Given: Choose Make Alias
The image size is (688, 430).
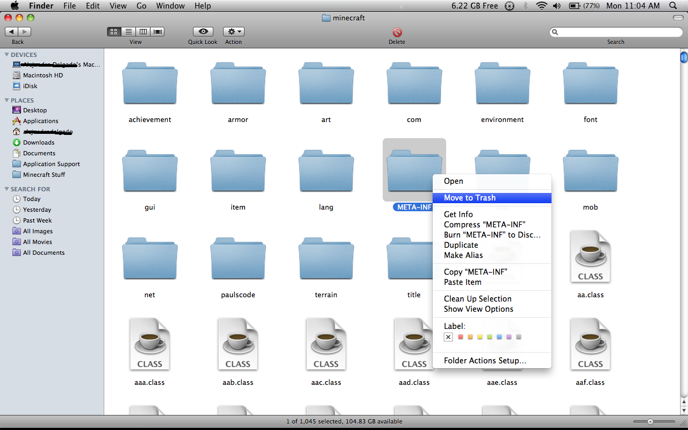Looking at the screenshot, I should [x=492, y=255].
